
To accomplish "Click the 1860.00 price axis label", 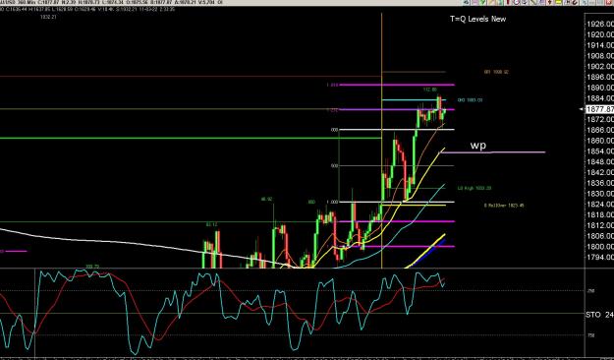I will pos(600,141).
